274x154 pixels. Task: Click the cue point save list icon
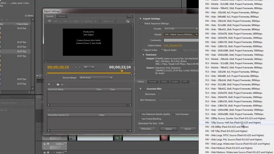coord(62,85)
